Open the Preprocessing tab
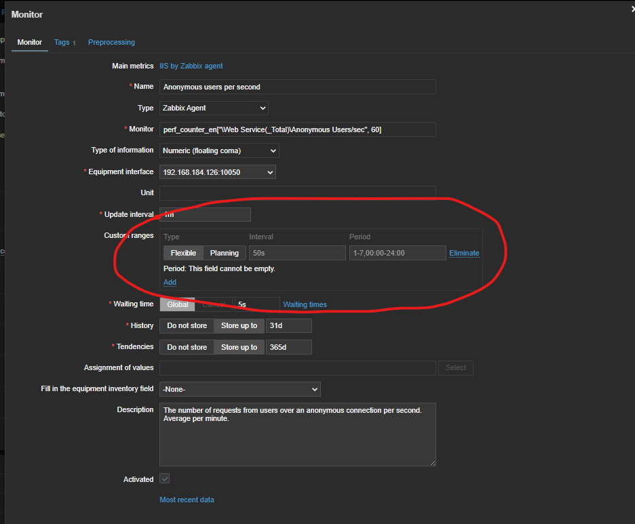Viewport: 635px width, 524px height. (x=111, y=42)
